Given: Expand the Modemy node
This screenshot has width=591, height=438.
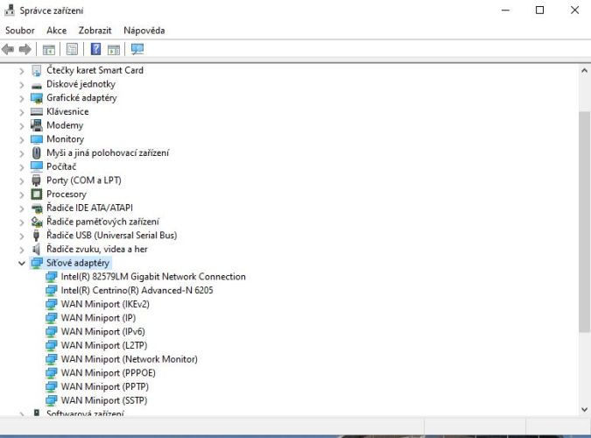Looking at the screenshot, I should pyautogui.click(x=22, y=126).
